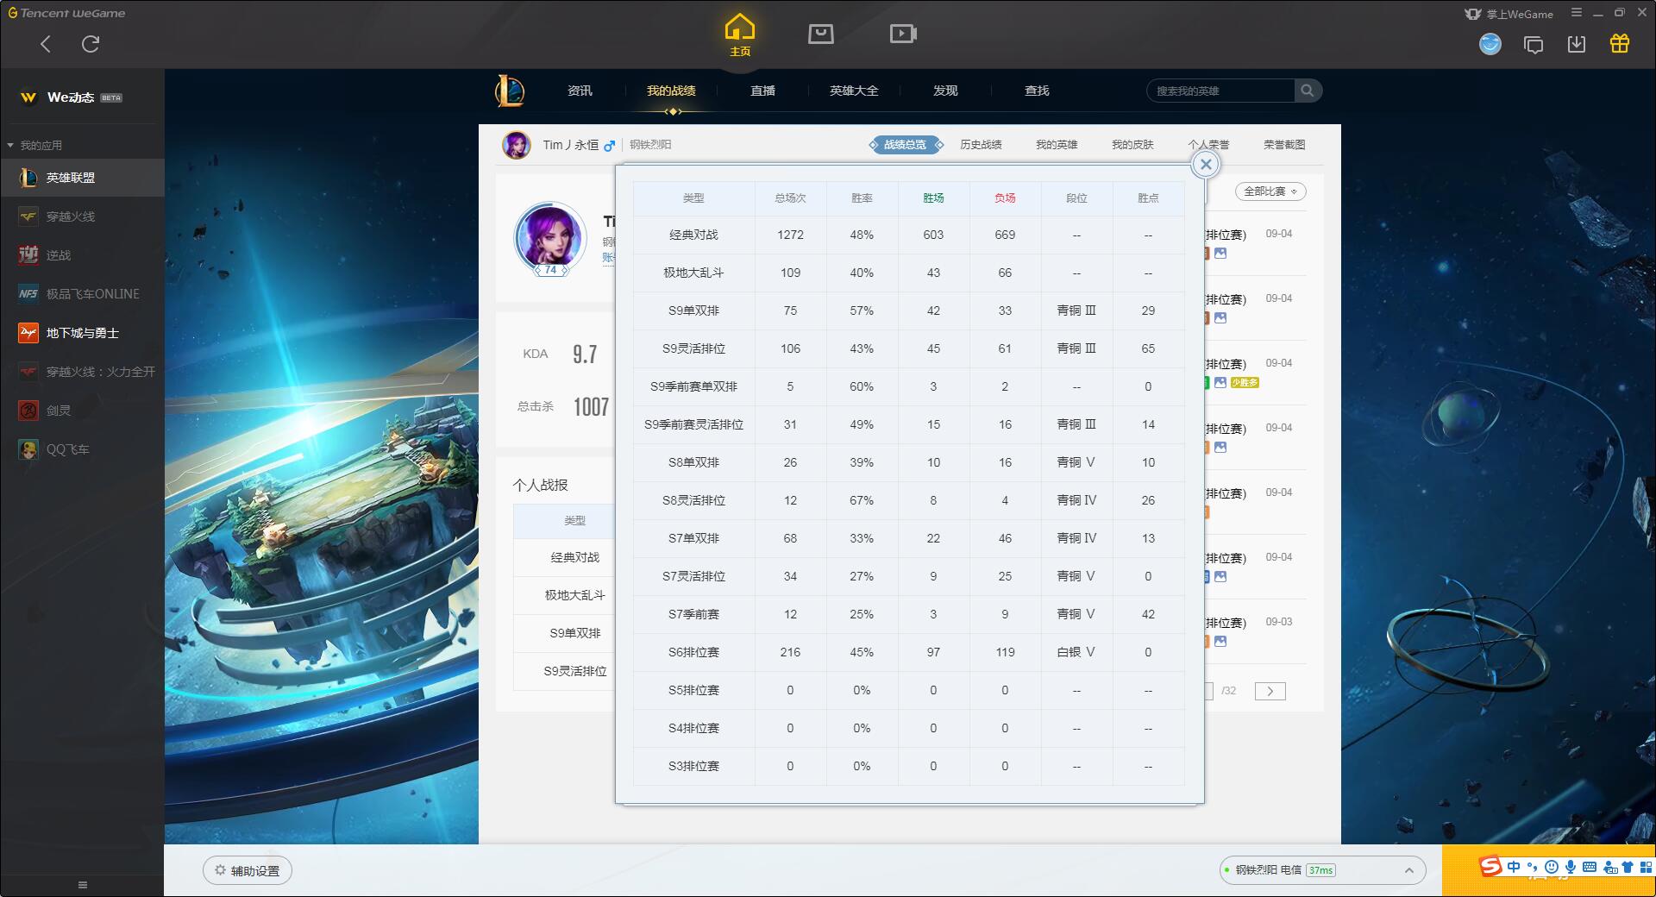
Task: Toggle Sogou Chinese/English 中 mode
Action: click(1514, 867)
